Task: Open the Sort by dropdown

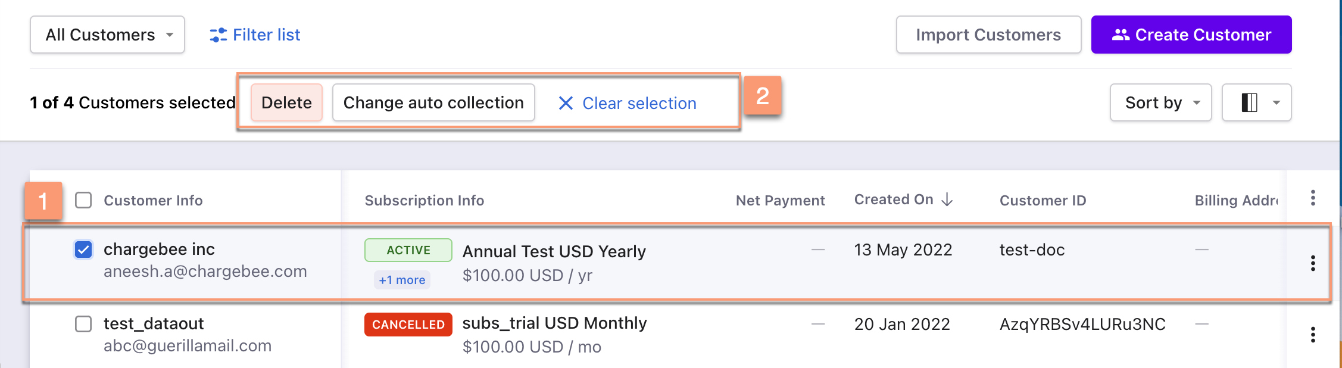Action: 1160,102
